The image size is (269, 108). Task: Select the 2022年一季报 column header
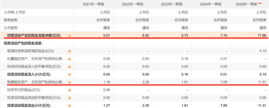[133, 4]
